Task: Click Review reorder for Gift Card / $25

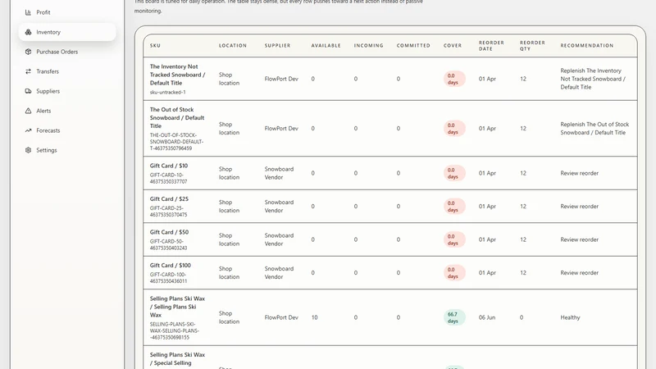Action: point(580,207)
